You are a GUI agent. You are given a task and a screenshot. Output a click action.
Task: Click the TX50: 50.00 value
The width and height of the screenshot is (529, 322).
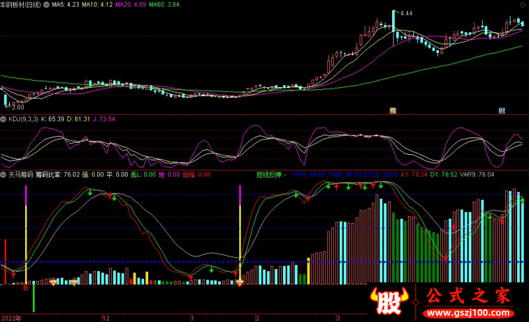308,175
